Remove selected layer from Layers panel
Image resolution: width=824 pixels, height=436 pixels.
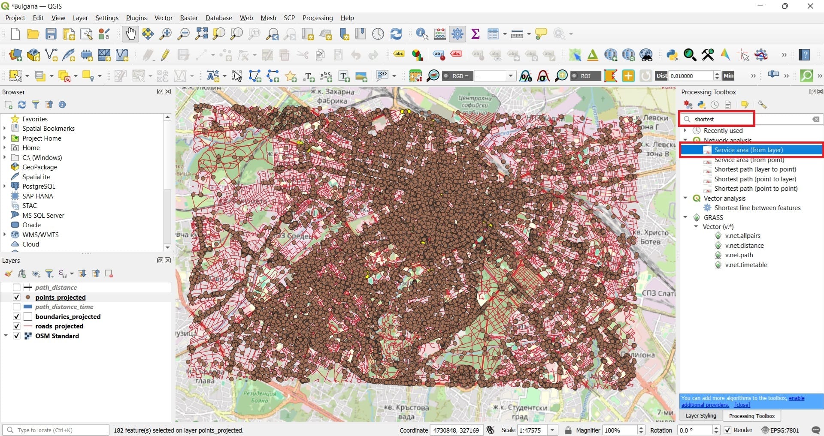coord(109,274)
